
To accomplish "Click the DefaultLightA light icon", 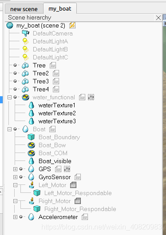I will (x=26, y=41).
